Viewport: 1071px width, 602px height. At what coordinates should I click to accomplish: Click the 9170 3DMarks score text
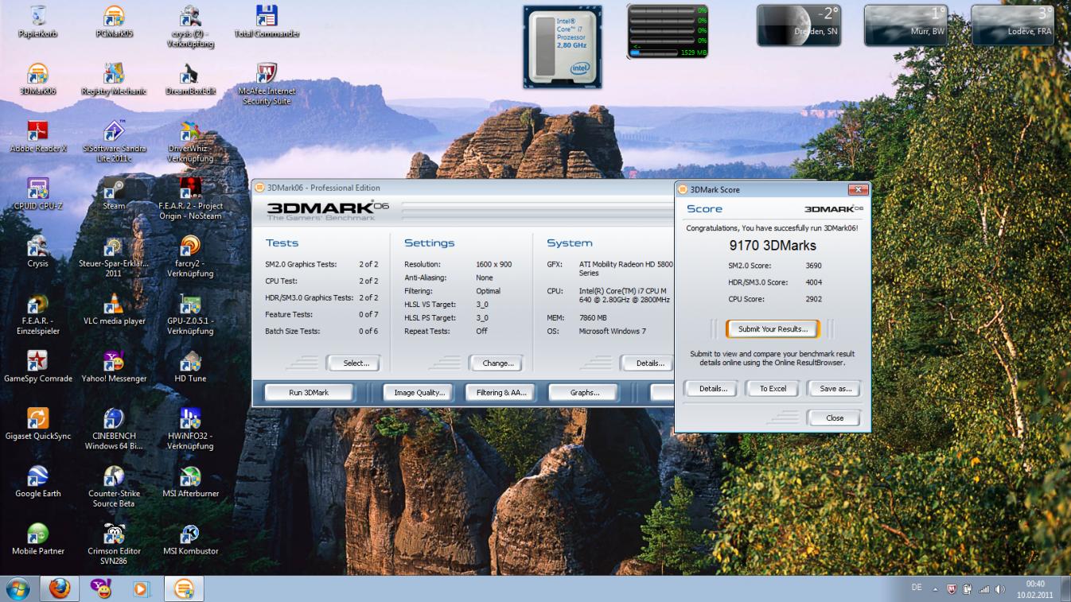773,246
